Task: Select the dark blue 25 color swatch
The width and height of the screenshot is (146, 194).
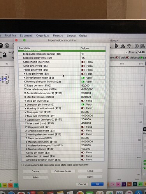Action: coord(123,184)
